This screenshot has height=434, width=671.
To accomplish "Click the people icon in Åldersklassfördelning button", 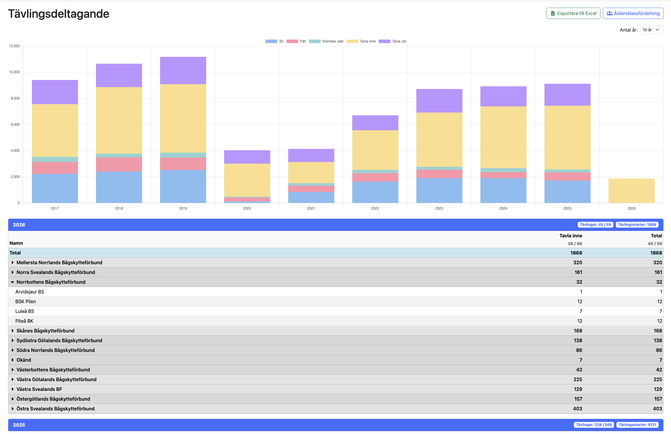I will [x=609, y=13].
